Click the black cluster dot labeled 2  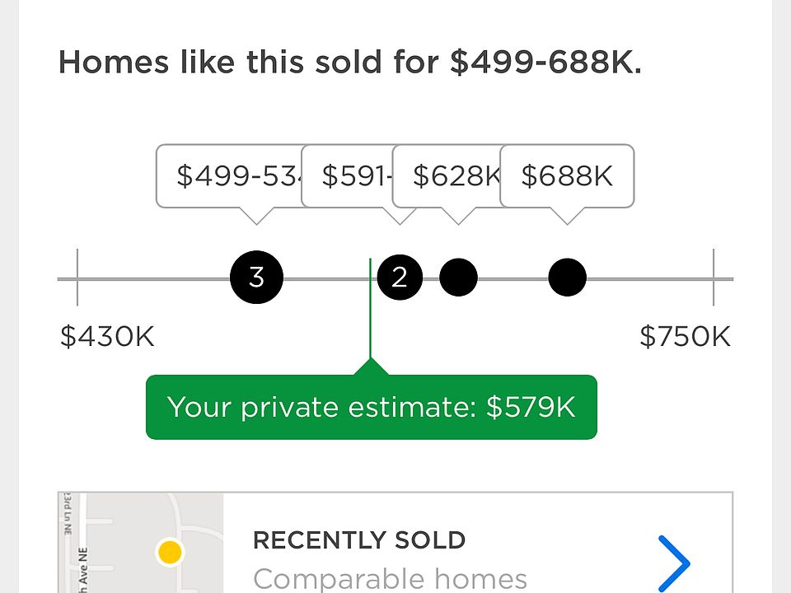tap(400, 278)
